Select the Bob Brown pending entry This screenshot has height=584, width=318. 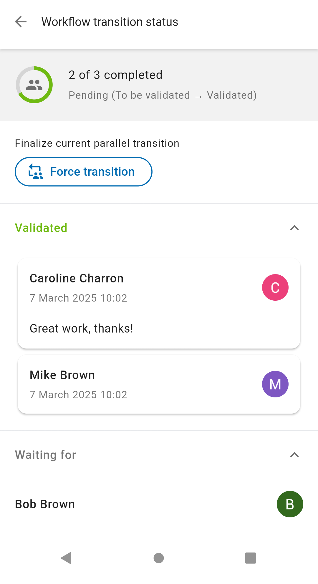click(x=159, y=504)
